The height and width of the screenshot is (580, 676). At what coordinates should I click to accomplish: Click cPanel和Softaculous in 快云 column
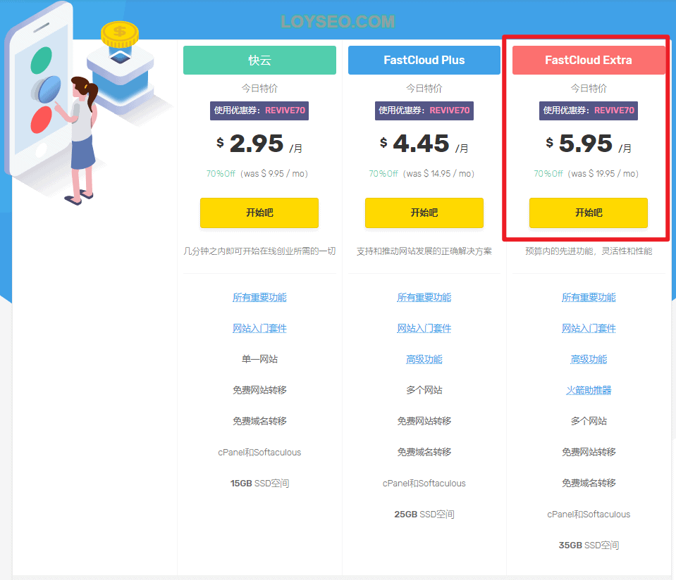tap(259, 453)
